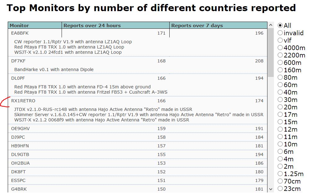
Task: Select the "All" band radio button
Action: 280,26
